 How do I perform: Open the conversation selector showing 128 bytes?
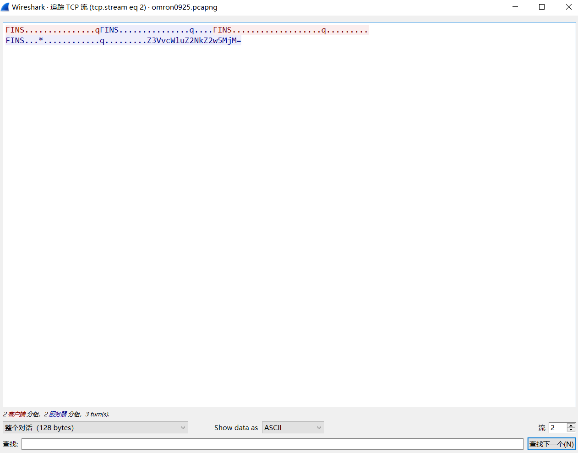tap(95, 427)
